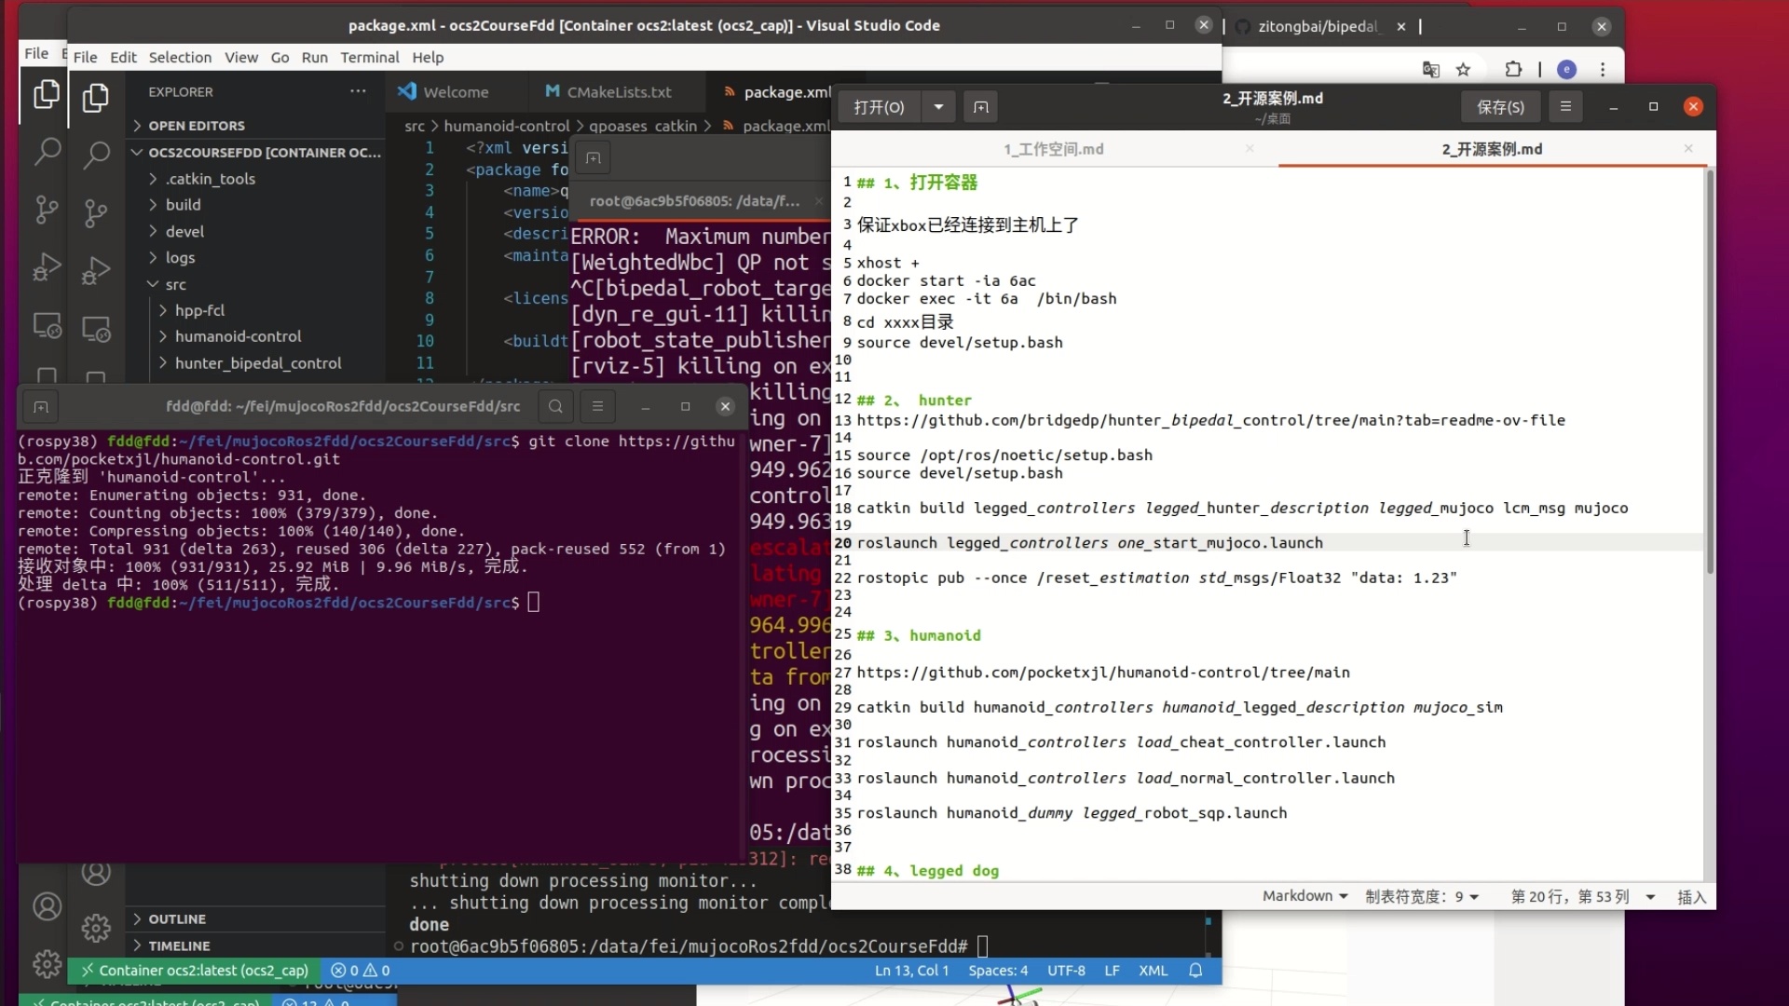Click the notifications bell in status bar
Viewport: 1789px width, 1006px height.
(1195, 971)
